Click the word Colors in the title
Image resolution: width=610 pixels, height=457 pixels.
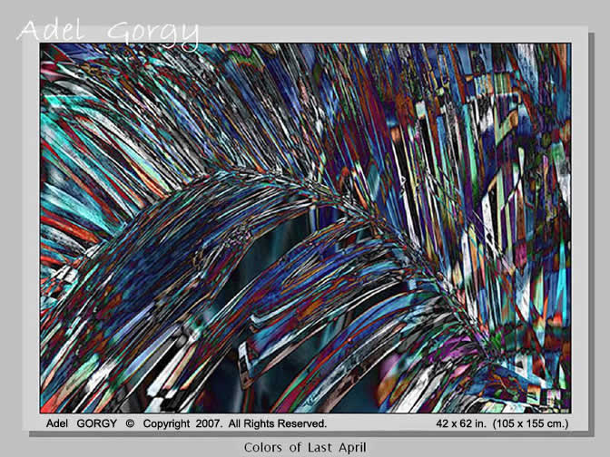point(262,446)
